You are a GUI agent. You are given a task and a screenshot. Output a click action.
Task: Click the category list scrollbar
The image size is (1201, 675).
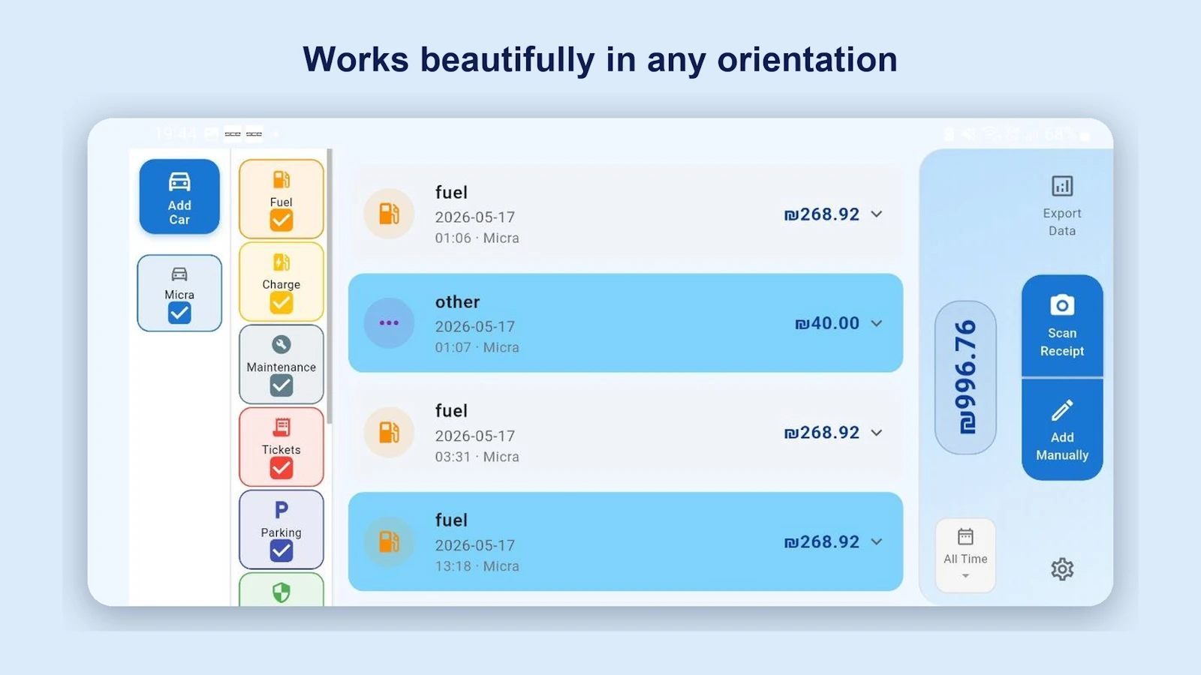pyautogui.click(x=330, y=285)
